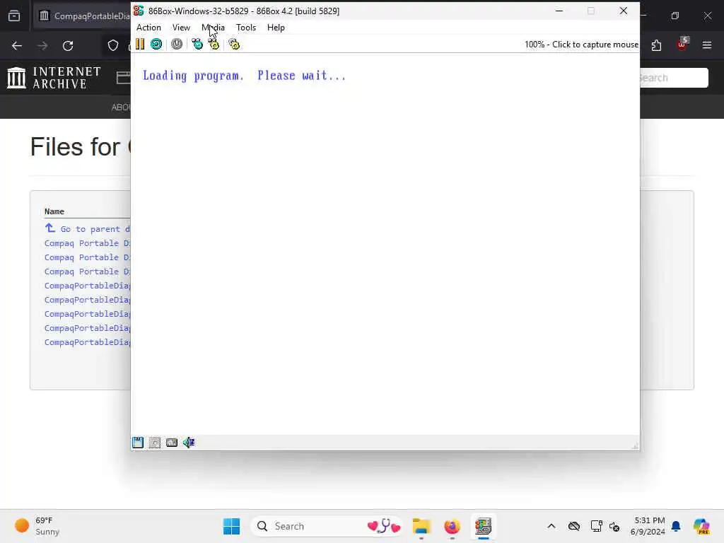Open the clock showing 5:31 PM
This screenshot has height=543, width=724.
coord(649,526)
